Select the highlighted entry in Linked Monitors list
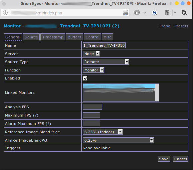The width and height of the screenshot is (193, 170). (x=119, y=86)
